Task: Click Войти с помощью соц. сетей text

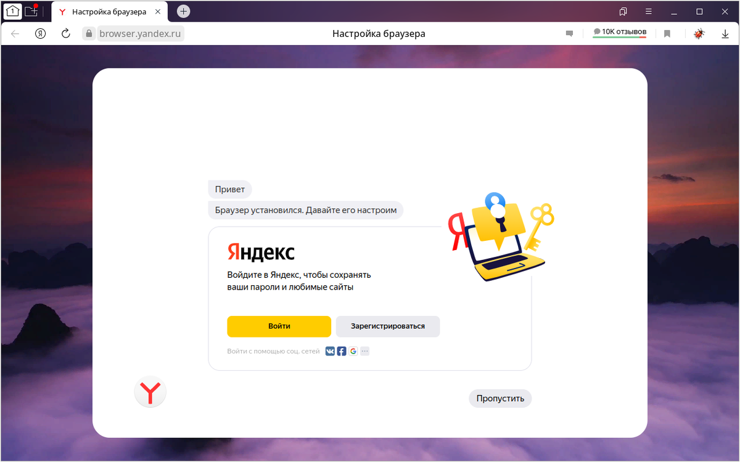Action: [273, 351]
